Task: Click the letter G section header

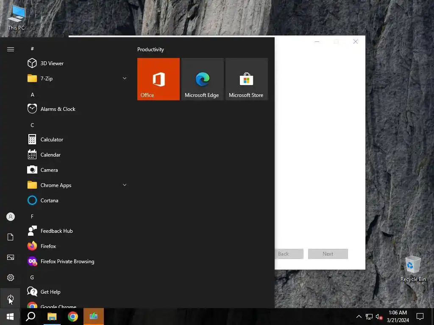Action: click(x=32, y=278)
